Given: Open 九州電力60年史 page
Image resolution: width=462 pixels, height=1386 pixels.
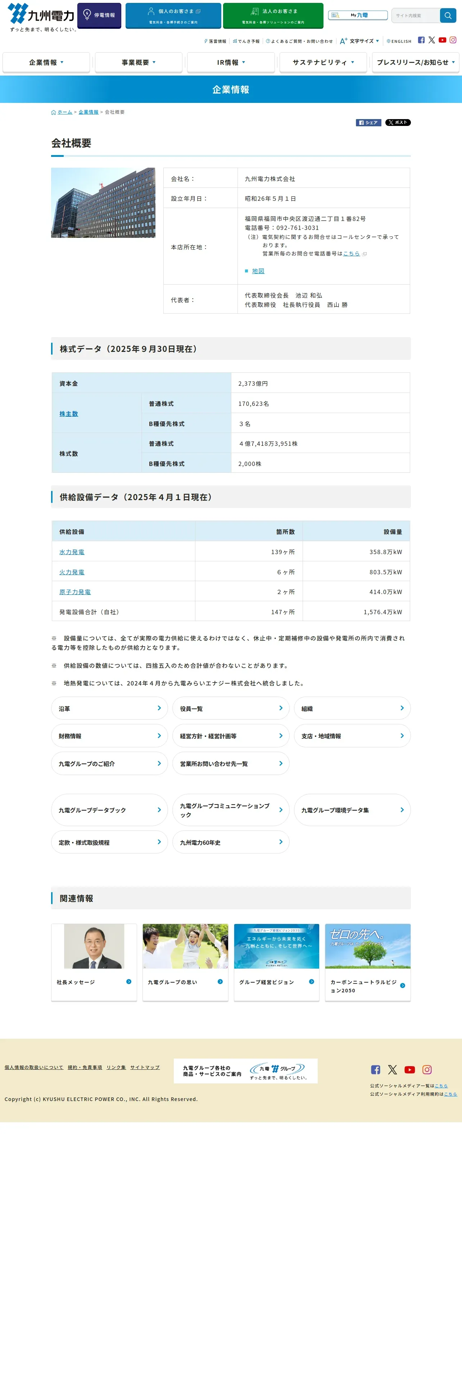Looking at the screenshot, I should [231, 842].
